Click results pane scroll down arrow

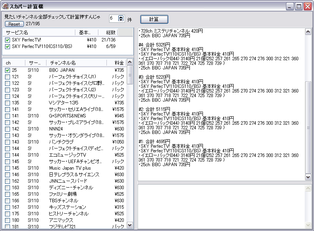click(308, 177)
